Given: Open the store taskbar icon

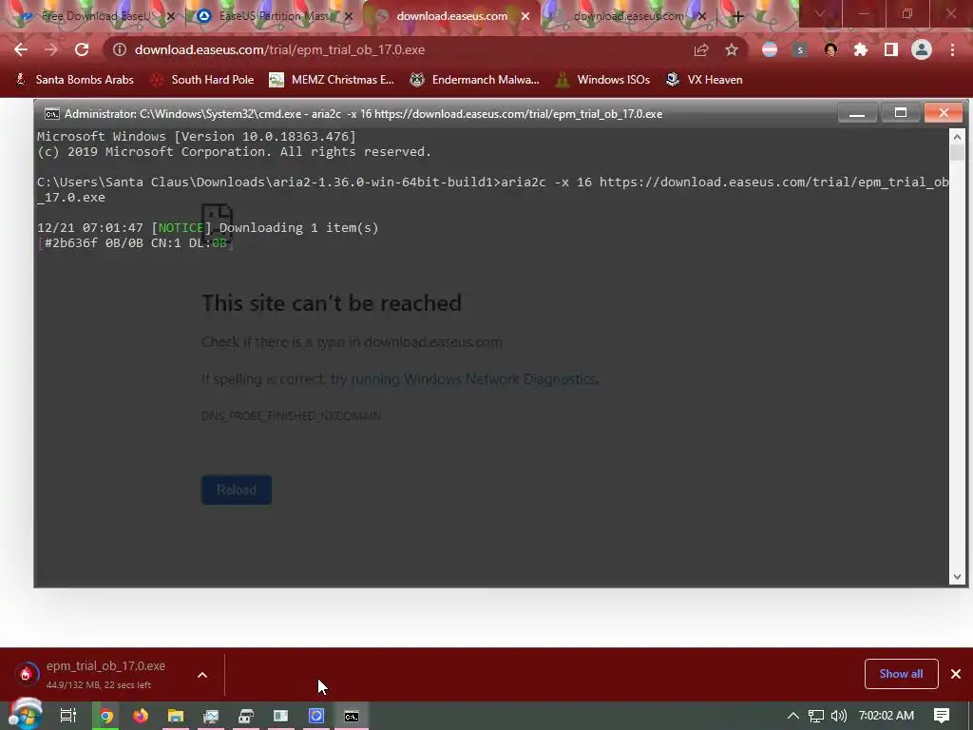Looking at the screenshot, I should click(x=246, y=716).
